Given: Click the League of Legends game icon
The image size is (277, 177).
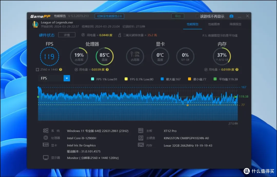Looking at the screenshot, I should click(x=35, y=24).
